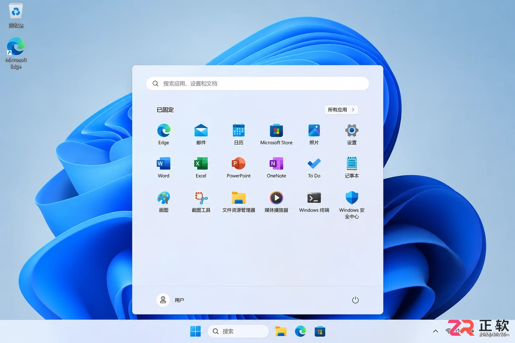Click the Windows Start button on taskbar
Screen dimensions: 515x343
pyautogui.click(x=195, y=331)
